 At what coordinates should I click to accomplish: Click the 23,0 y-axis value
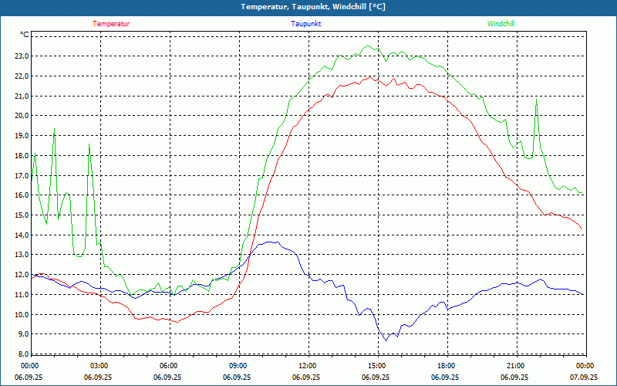click(x=22, y=56)
